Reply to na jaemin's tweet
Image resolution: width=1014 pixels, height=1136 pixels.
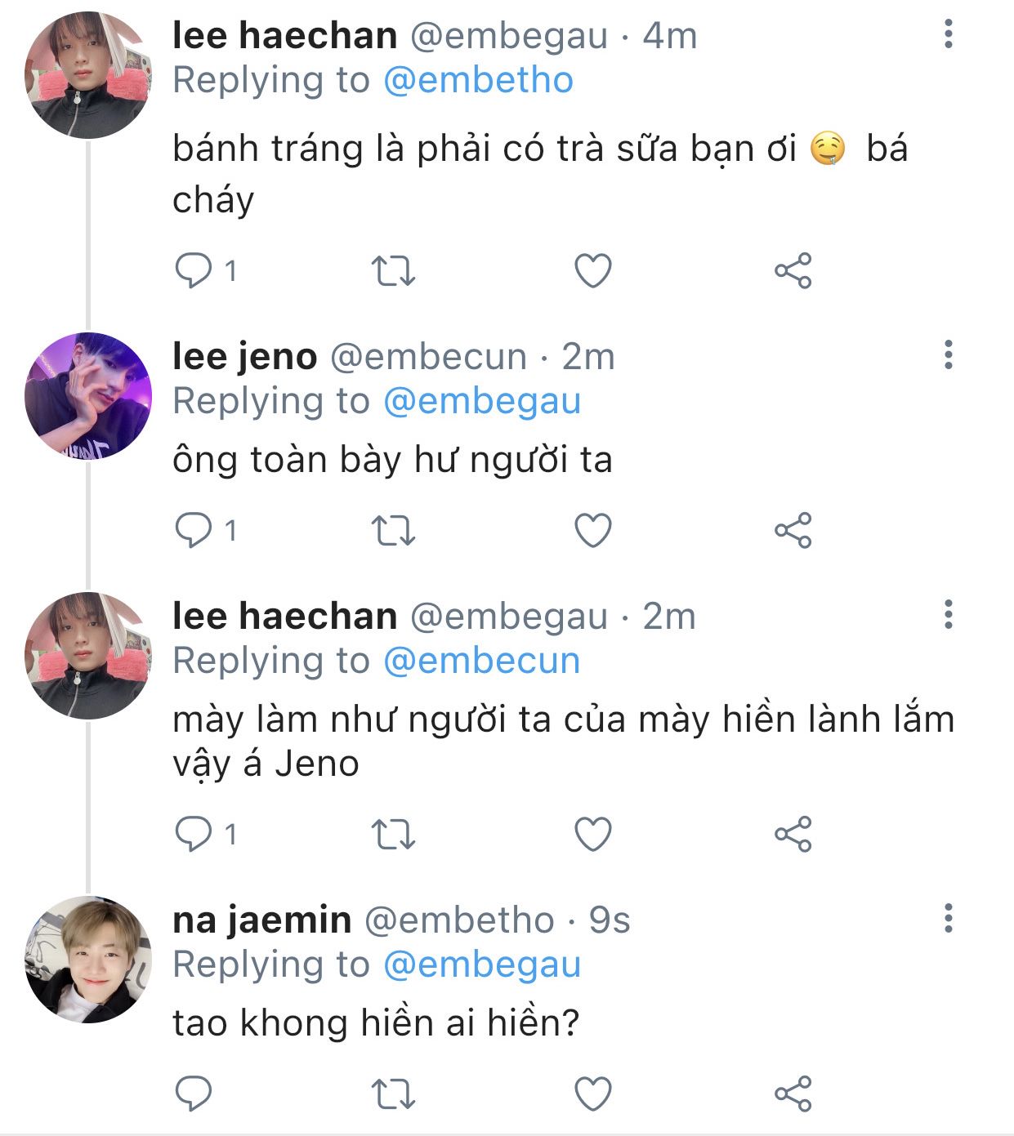click(x=194, y=1094)
